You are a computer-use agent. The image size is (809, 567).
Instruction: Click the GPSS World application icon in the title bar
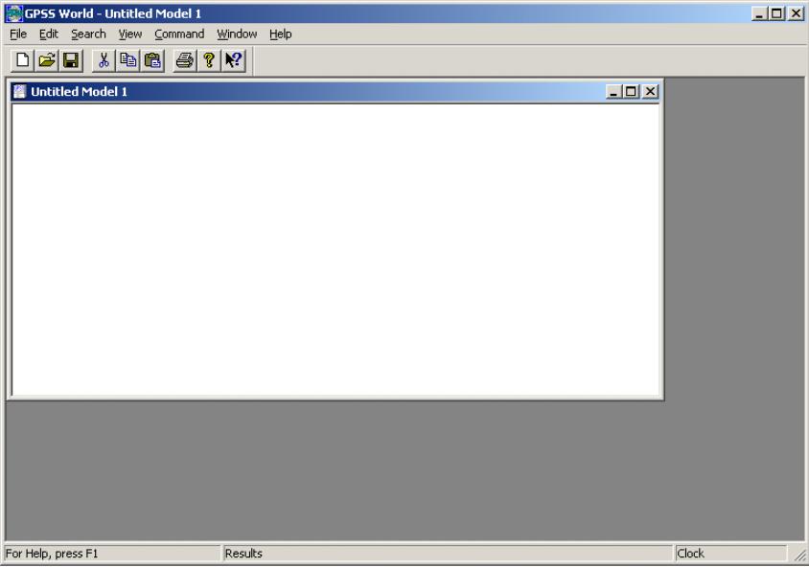coord(14,13)
